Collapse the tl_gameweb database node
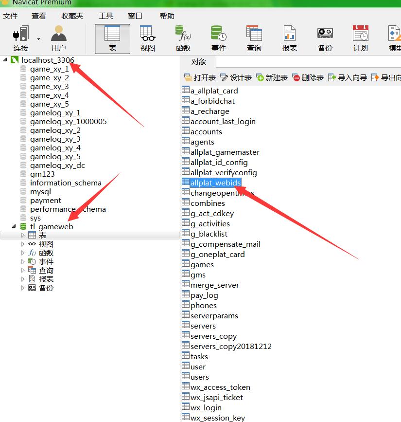The height and width of the screenshot is (422, 401). tap(14, 226)
